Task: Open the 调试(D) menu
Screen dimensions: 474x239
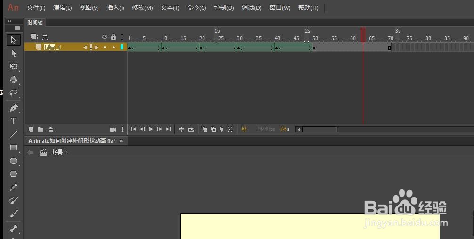Action: click(252, 8)
